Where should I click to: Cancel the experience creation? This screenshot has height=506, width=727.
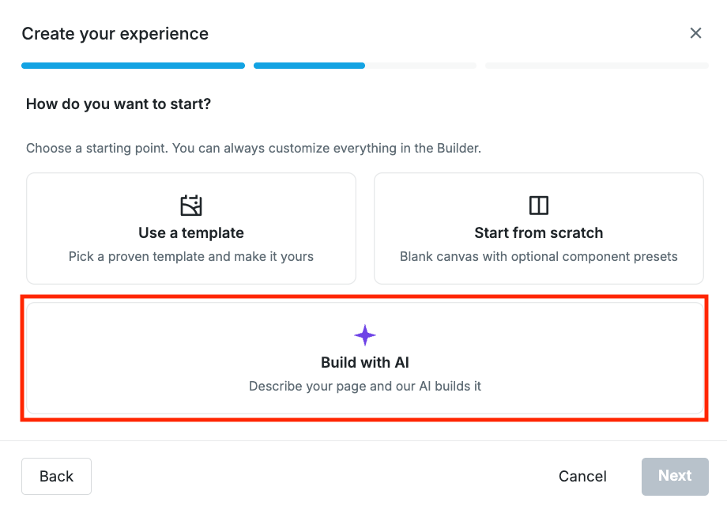pos(582,476)
